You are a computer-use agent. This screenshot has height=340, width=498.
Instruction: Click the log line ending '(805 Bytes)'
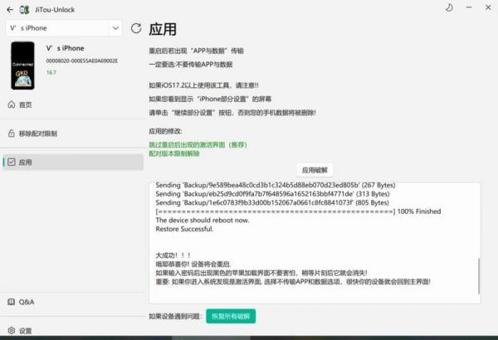point(272,202)
